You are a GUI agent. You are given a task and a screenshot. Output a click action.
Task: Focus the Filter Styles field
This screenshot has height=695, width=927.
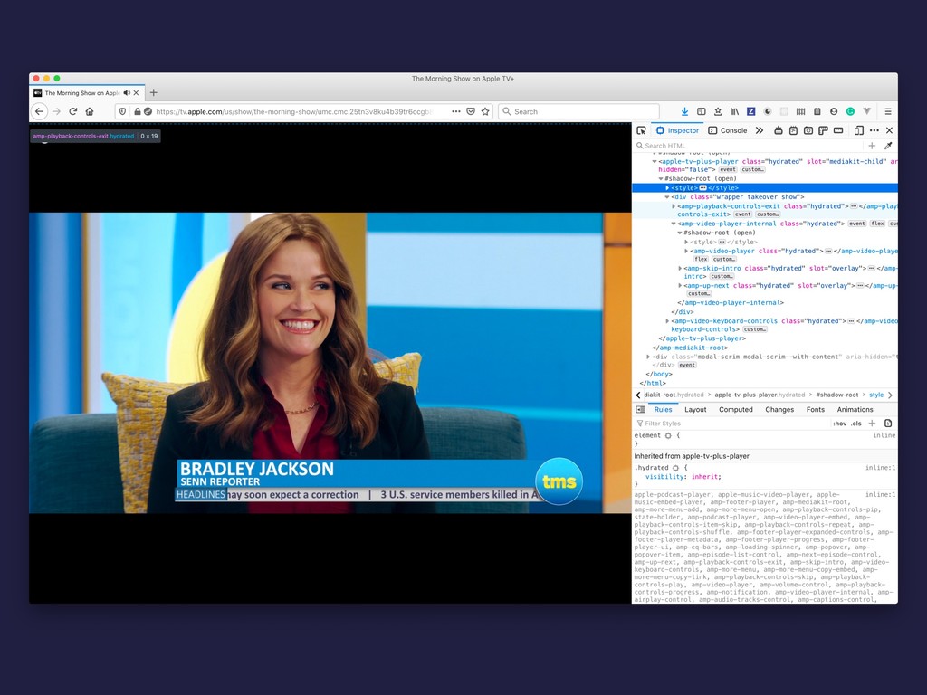click(731, 424)
